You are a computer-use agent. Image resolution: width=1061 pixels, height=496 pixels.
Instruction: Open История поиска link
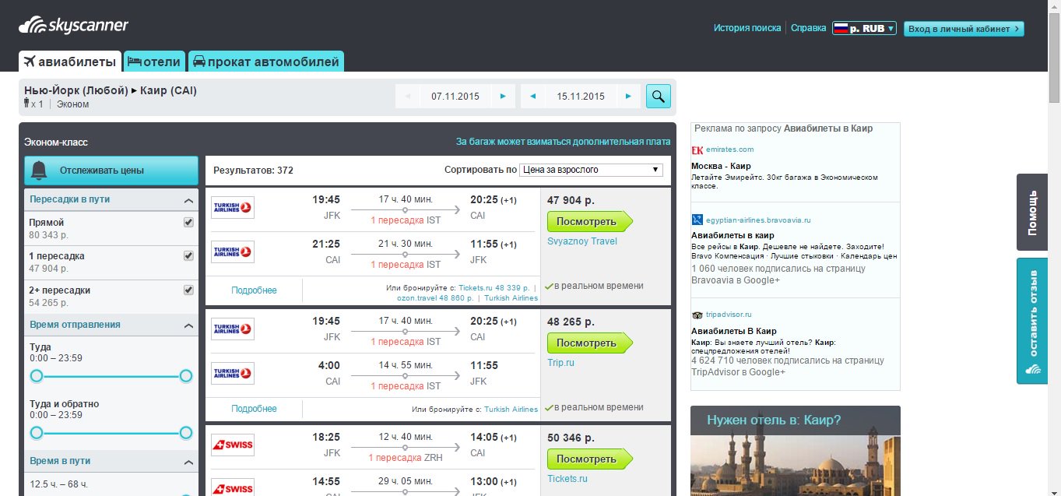pos(747,28)
